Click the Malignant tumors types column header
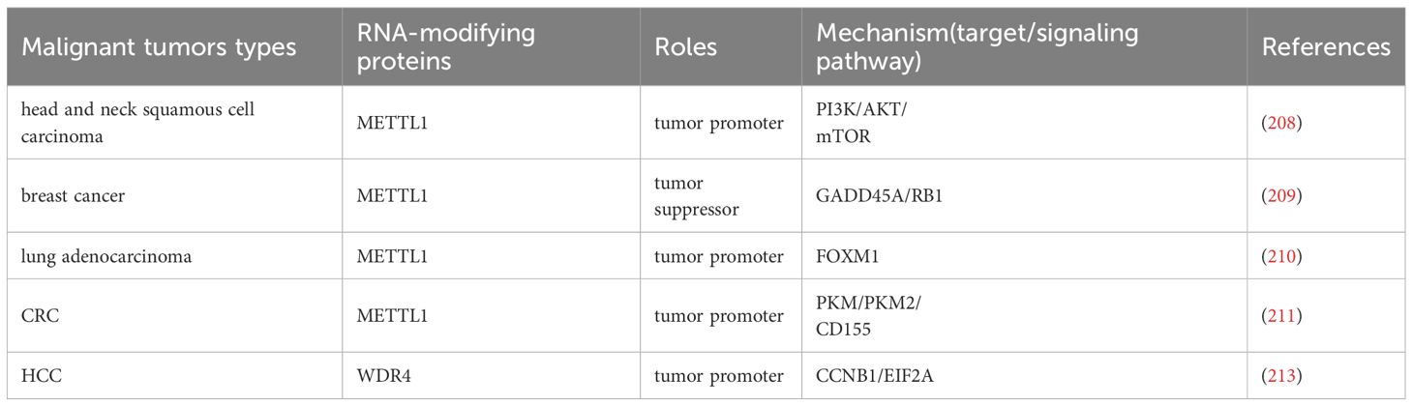This screenshot has width=1413, height=406. (158, 47)
